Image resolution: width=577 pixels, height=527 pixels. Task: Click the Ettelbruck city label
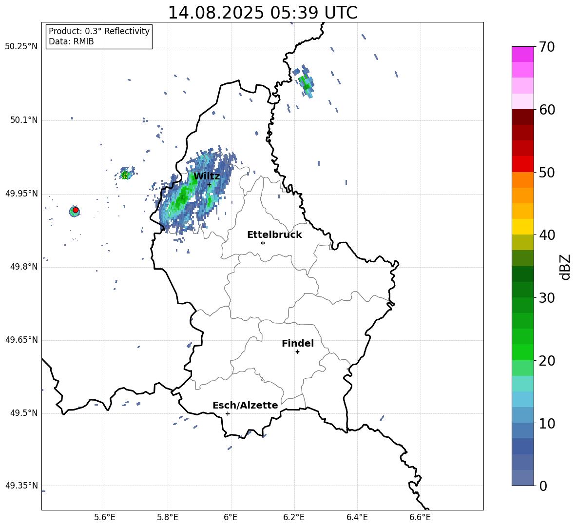[274, 235]
